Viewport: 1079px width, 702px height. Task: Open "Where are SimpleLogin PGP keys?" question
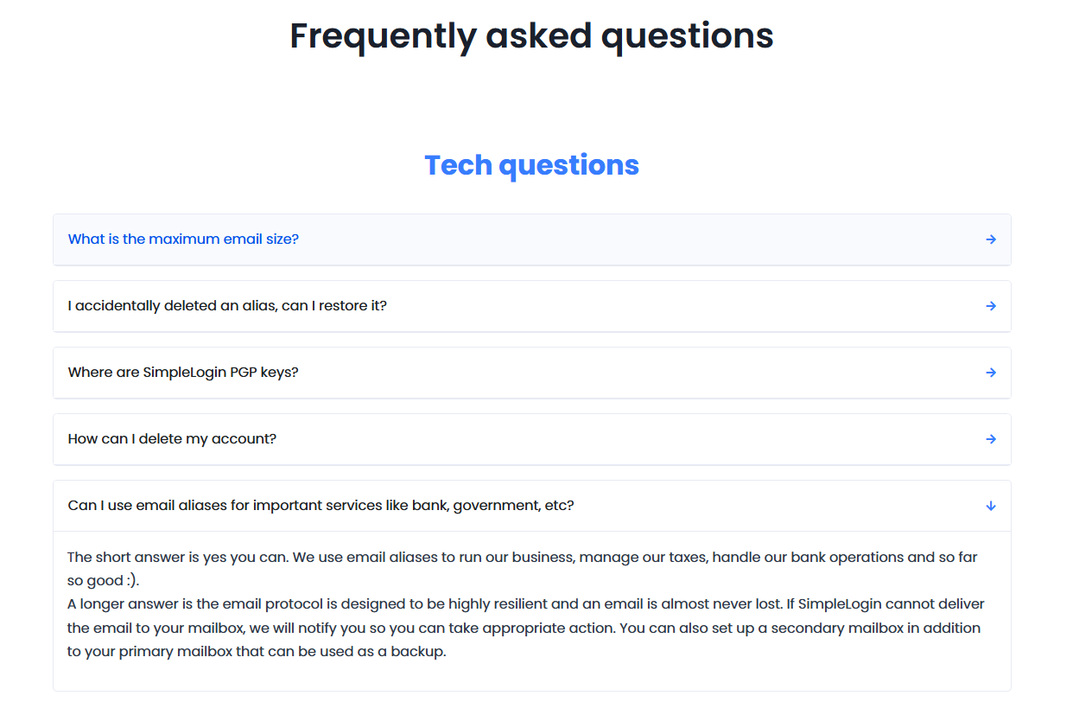point(183,373)
